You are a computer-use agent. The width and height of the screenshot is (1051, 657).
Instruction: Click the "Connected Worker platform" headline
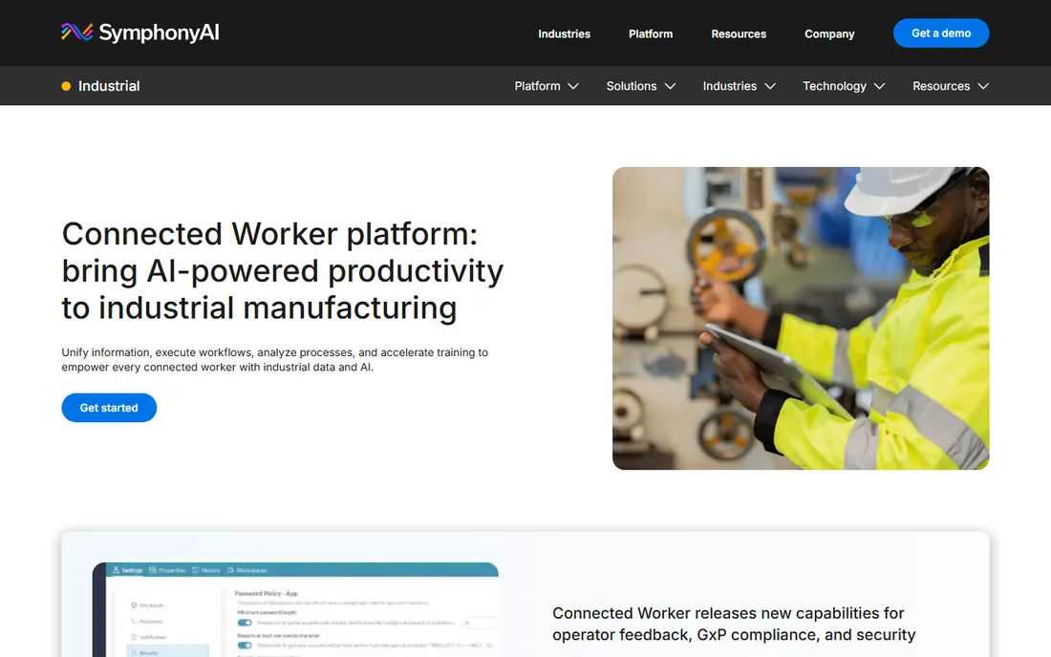pyautogui.click(x=282, y=270)
